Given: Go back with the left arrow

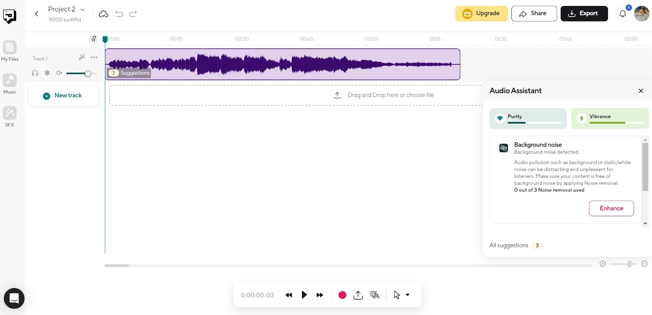Looking at the screenshot, I should pos(37,14).
